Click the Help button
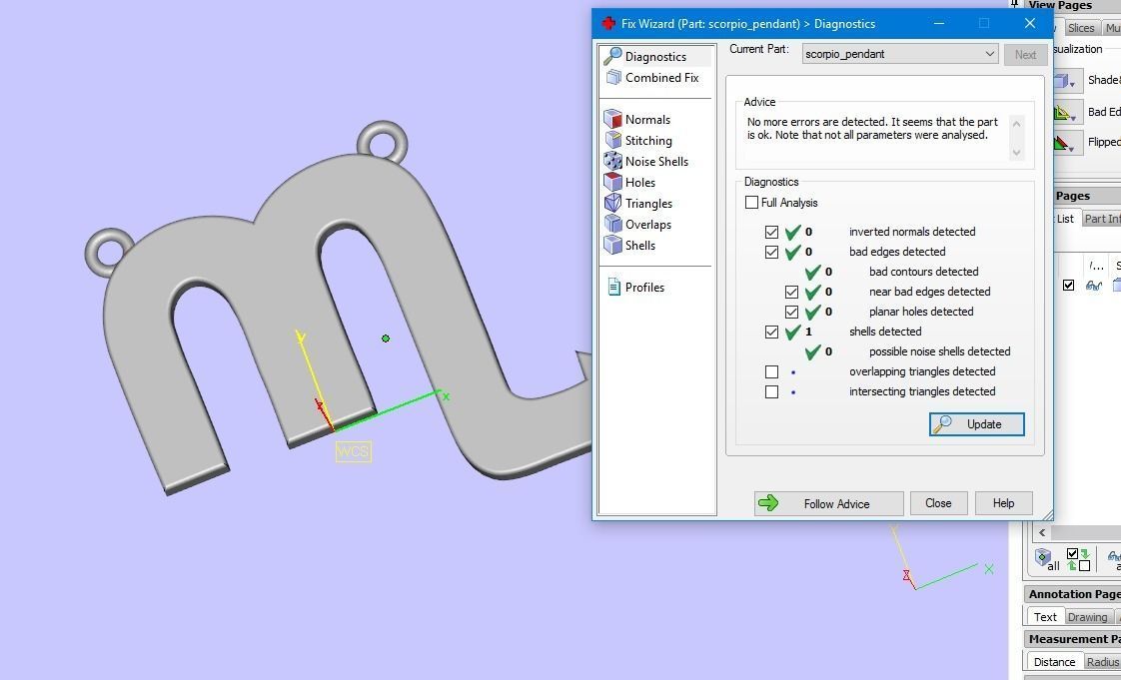Image resolution: width=1121 pixels, height=680 pixels. pos(1004,503)
